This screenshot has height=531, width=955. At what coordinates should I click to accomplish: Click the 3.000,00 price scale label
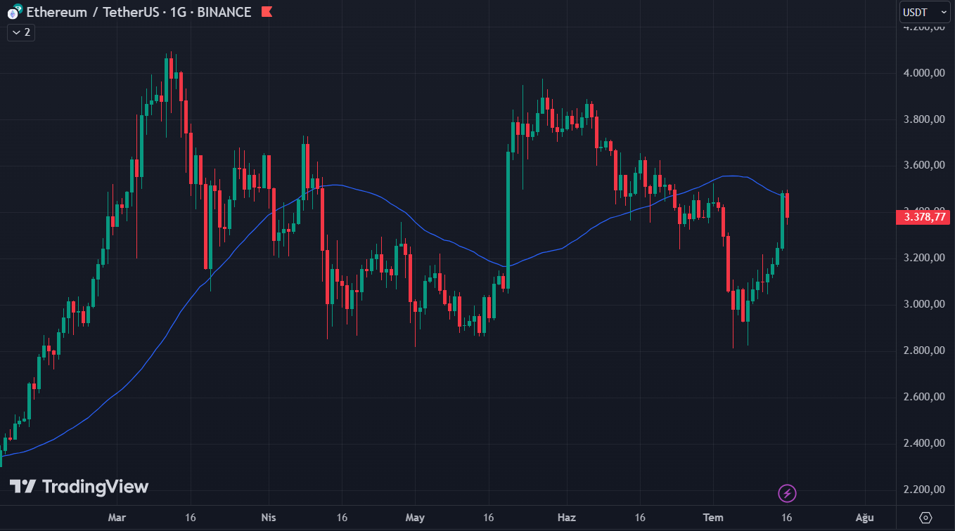point(923,304)
